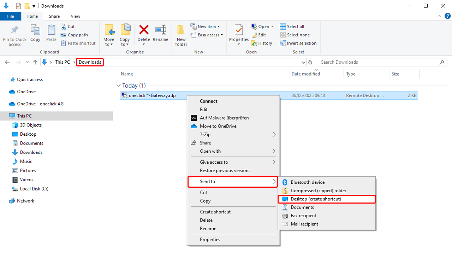The width and height of the screenshot is (452, 258).
Task: Choose Connect from the context menu
Action: click(x=208, y=101)
